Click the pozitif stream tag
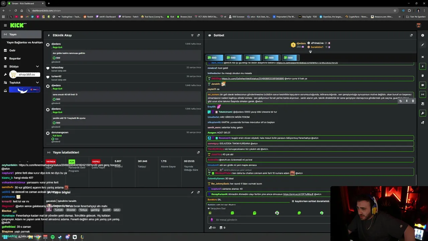This screenshot has width=428, height=241. click(107, 210)
